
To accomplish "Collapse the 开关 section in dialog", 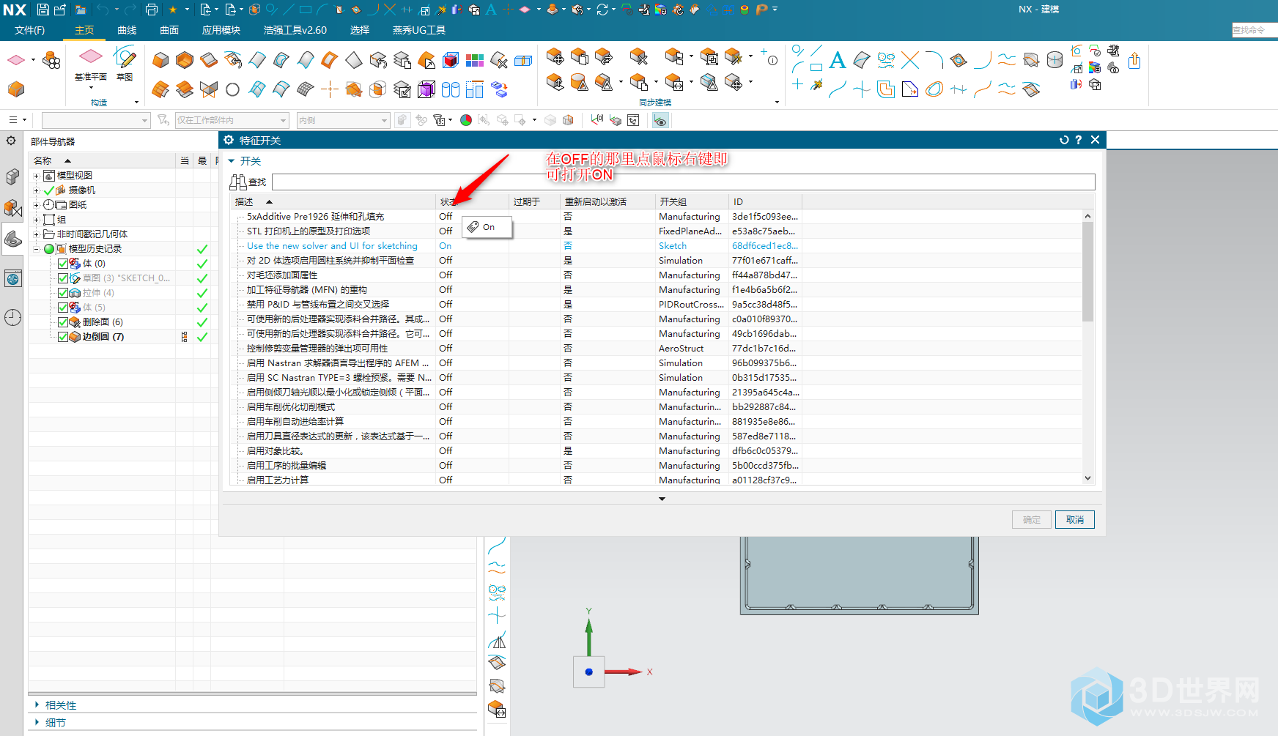I will point(232,161).
